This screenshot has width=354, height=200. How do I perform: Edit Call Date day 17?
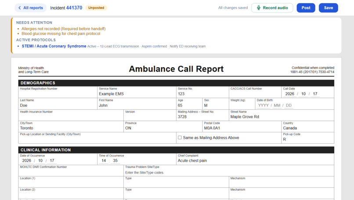315,94
